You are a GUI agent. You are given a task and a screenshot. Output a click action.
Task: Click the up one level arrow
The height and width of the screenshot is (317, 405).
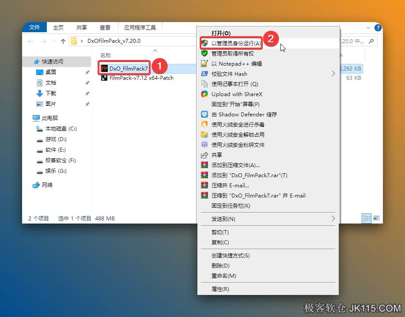63,41
